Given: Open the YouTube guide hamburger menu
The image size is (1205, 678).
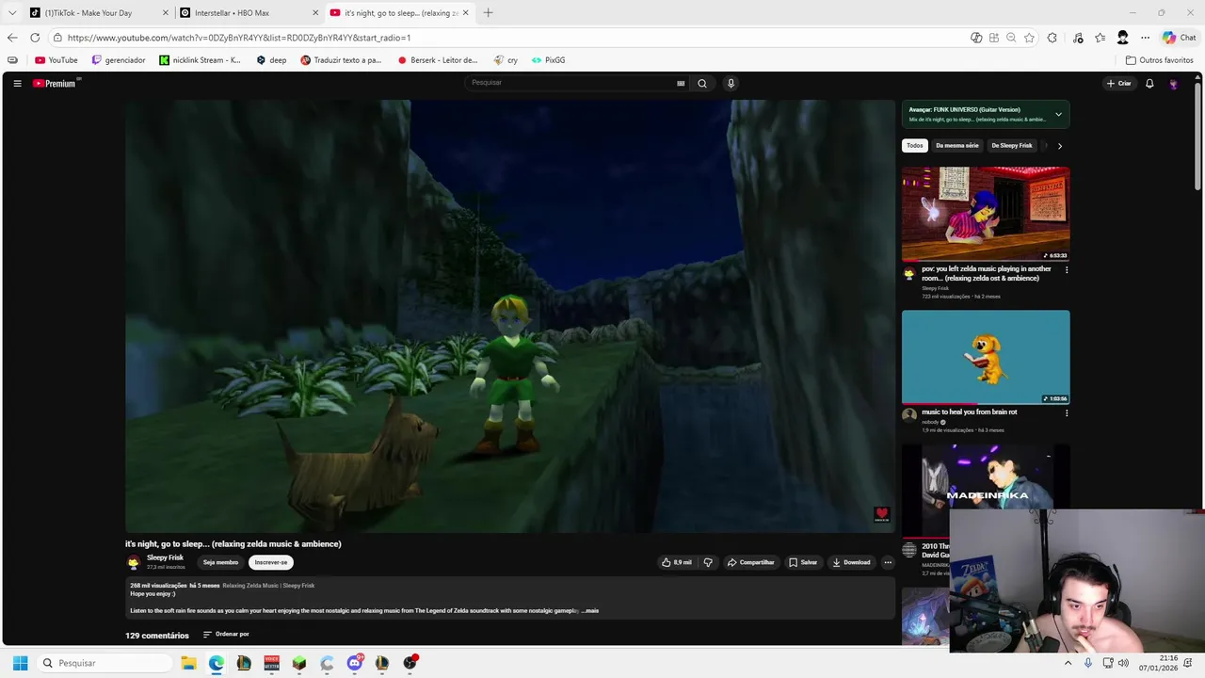Looking at the screenshot, I should (x=17, y=83).
